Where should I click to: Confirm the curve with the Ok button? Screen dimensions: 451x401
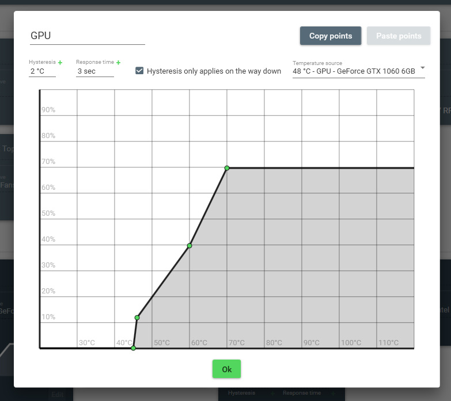226,369
